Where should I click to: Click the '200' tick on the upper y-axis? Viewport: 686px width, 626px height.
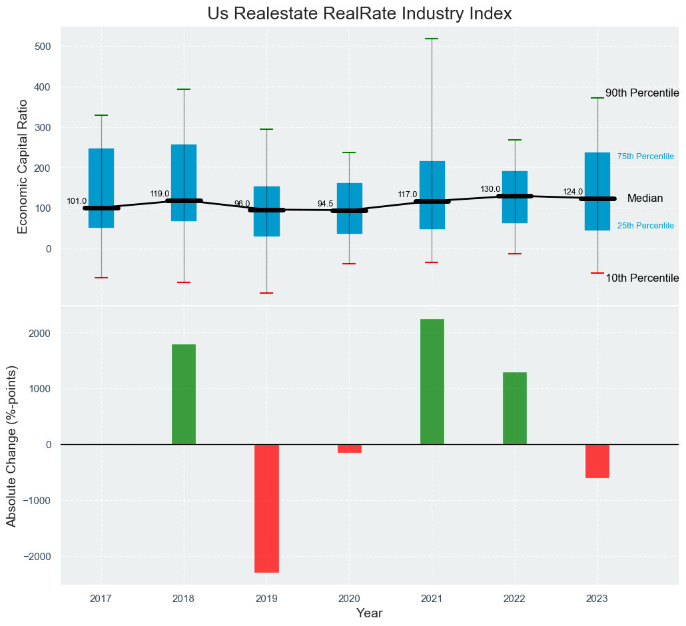[44, 168]
